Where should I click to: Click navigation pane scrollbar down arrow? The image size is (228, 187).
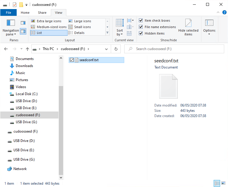pos(61,178)
